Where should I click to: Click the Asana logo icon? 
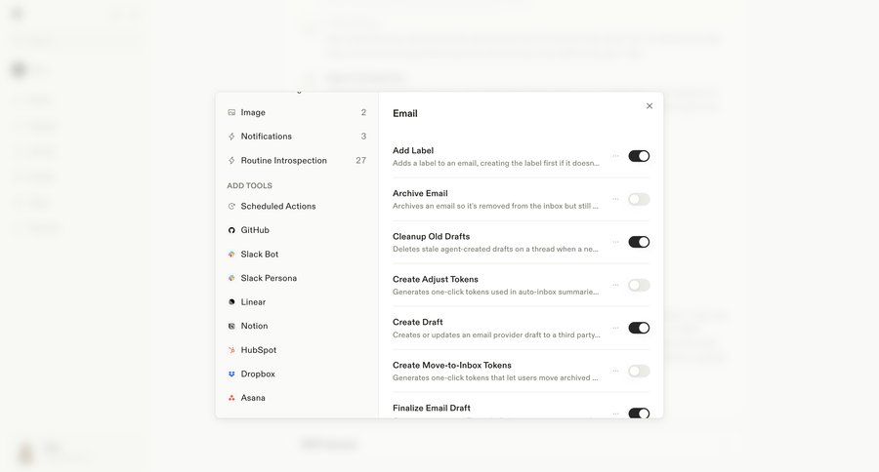coord(231,398)
